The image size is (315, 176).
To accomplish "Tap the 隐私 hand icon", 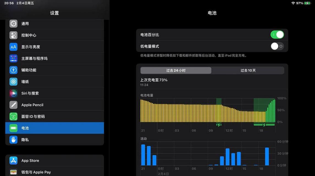I will tap(13, 140).
